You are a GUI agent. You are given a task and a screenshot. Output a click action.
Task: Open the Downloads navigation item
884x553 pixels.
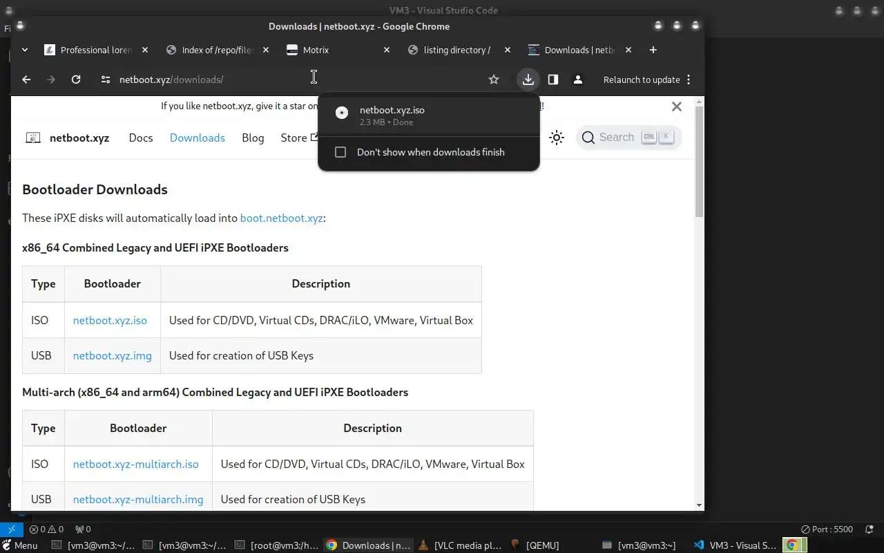198,138
